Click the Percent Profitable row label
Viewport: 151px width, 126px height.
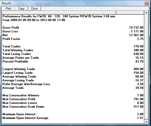pos(15,61)
